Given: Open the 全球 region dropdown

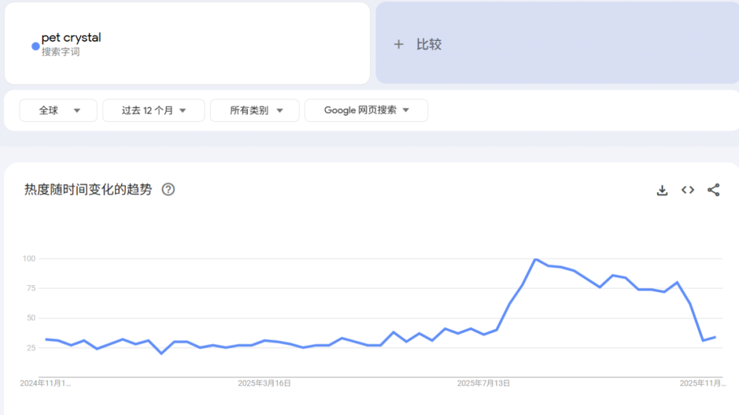Looking at the screenshot, I should pos(58,110).
